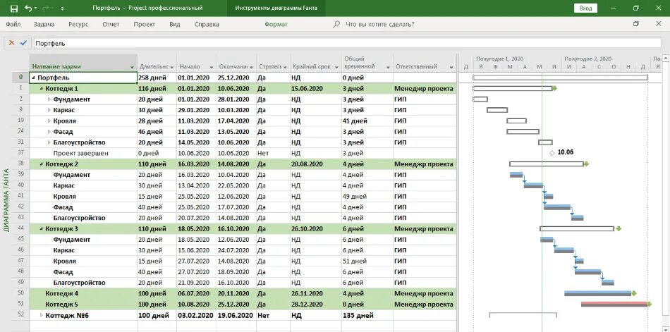Click the 28.12.2020 deadline cell
This screenshot has width=670, height=332.
pyautogui.click(x=316, y=305)
